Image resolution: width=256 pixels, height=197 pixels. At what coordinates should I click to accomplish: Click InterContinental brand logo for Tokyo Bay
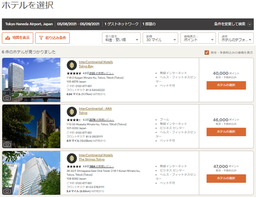tap(72, 65)
